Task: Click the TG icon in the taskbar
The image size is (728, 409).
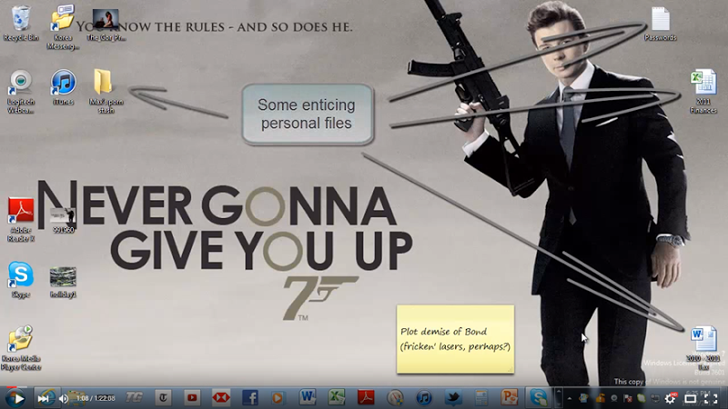Action: tap(134, 398)
